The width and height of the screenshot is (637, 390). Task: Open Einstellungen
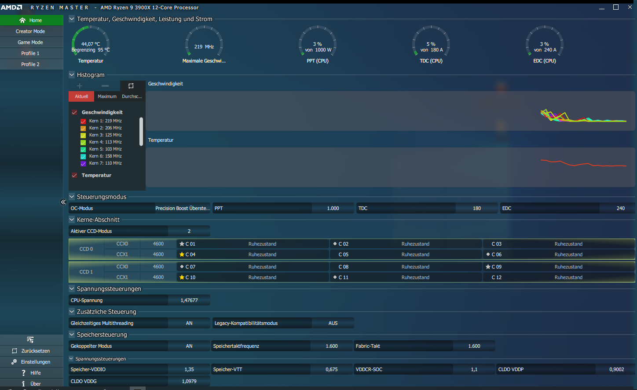tap(32, 362)
